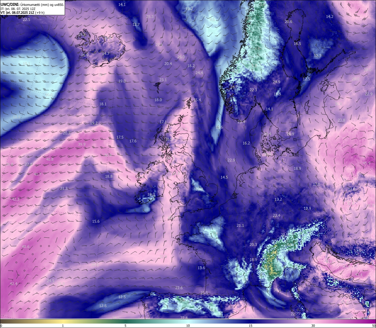376x328 pixels.
Task: Click the 16.0 value on western Iceland
Action: (85, 55)
